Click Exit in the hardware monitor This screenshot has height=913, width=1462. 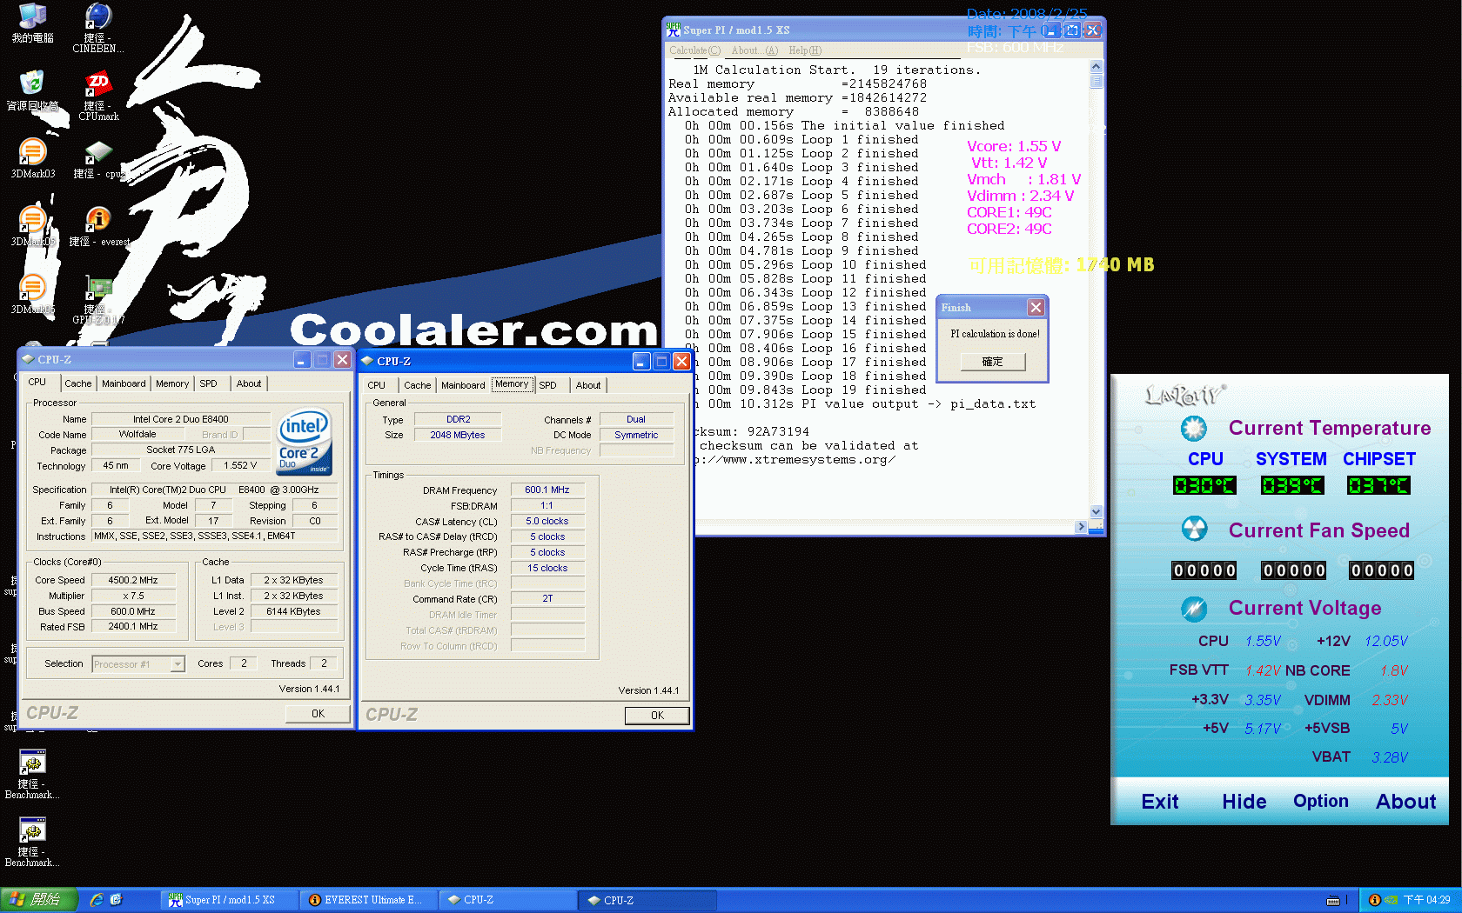pyautogui.click(x=1160, y=802)
